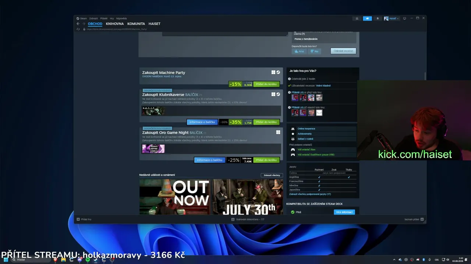
Task: Add Klubnikaverse bundle to cart
Action: 266,122
